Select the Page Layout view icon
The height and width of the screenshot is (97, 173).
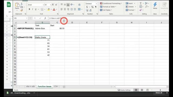(x=142, y=90)
